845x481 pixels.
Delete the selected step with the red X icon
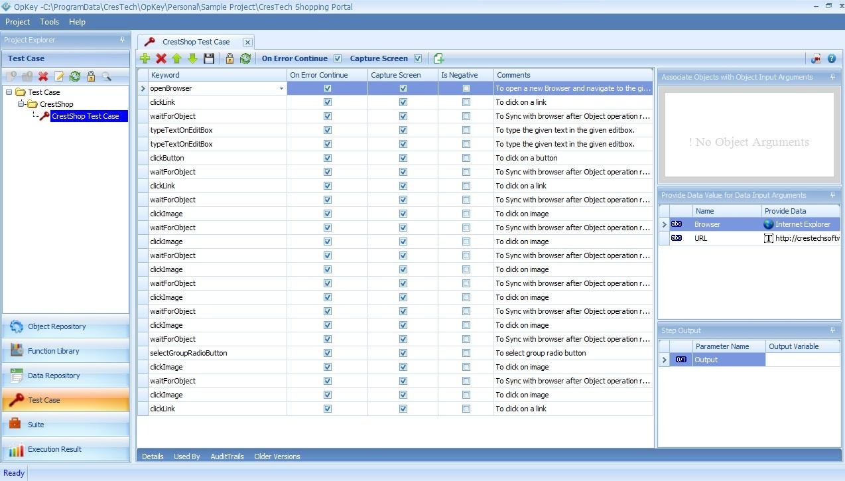point(161,58)
